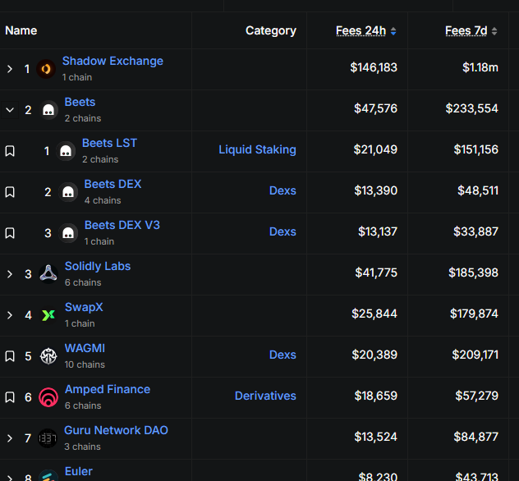Screen dimensions: 519x481
Task: Click the Beets DEX logo icon
Action: tap(68, 192)
